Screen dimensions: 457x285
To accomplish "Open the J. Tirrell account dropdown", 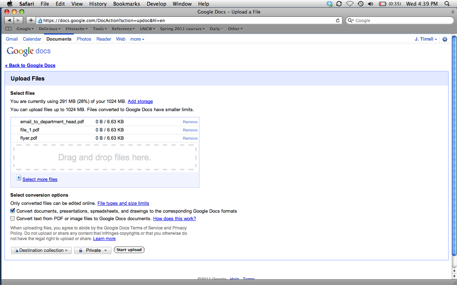I will click(426, 39).
